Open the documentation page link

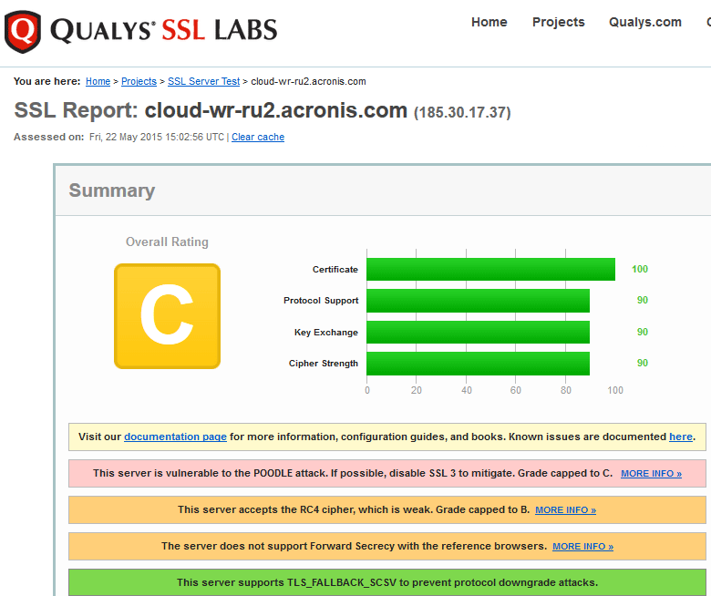tap(175, 437)
